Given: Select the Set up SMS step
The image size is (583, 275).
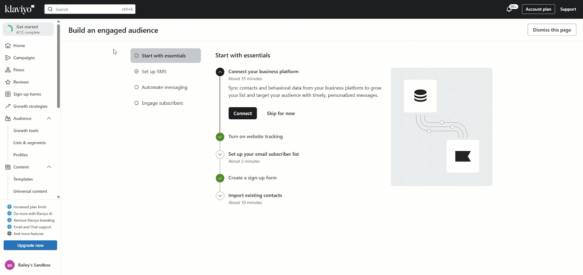Looking at the screenshot, I should point(154,72).
